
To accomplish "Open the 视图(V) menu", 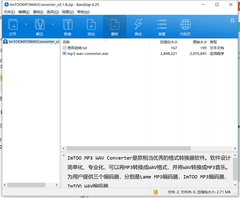I will (68, 12).
